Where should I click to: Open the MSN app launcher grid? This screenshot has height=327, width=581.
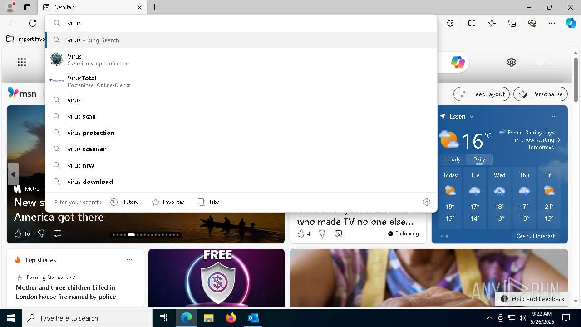click(x=22, y=62)
